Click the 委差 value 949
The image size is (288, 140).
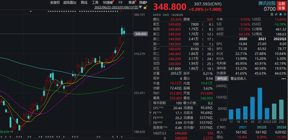(210, 19)
